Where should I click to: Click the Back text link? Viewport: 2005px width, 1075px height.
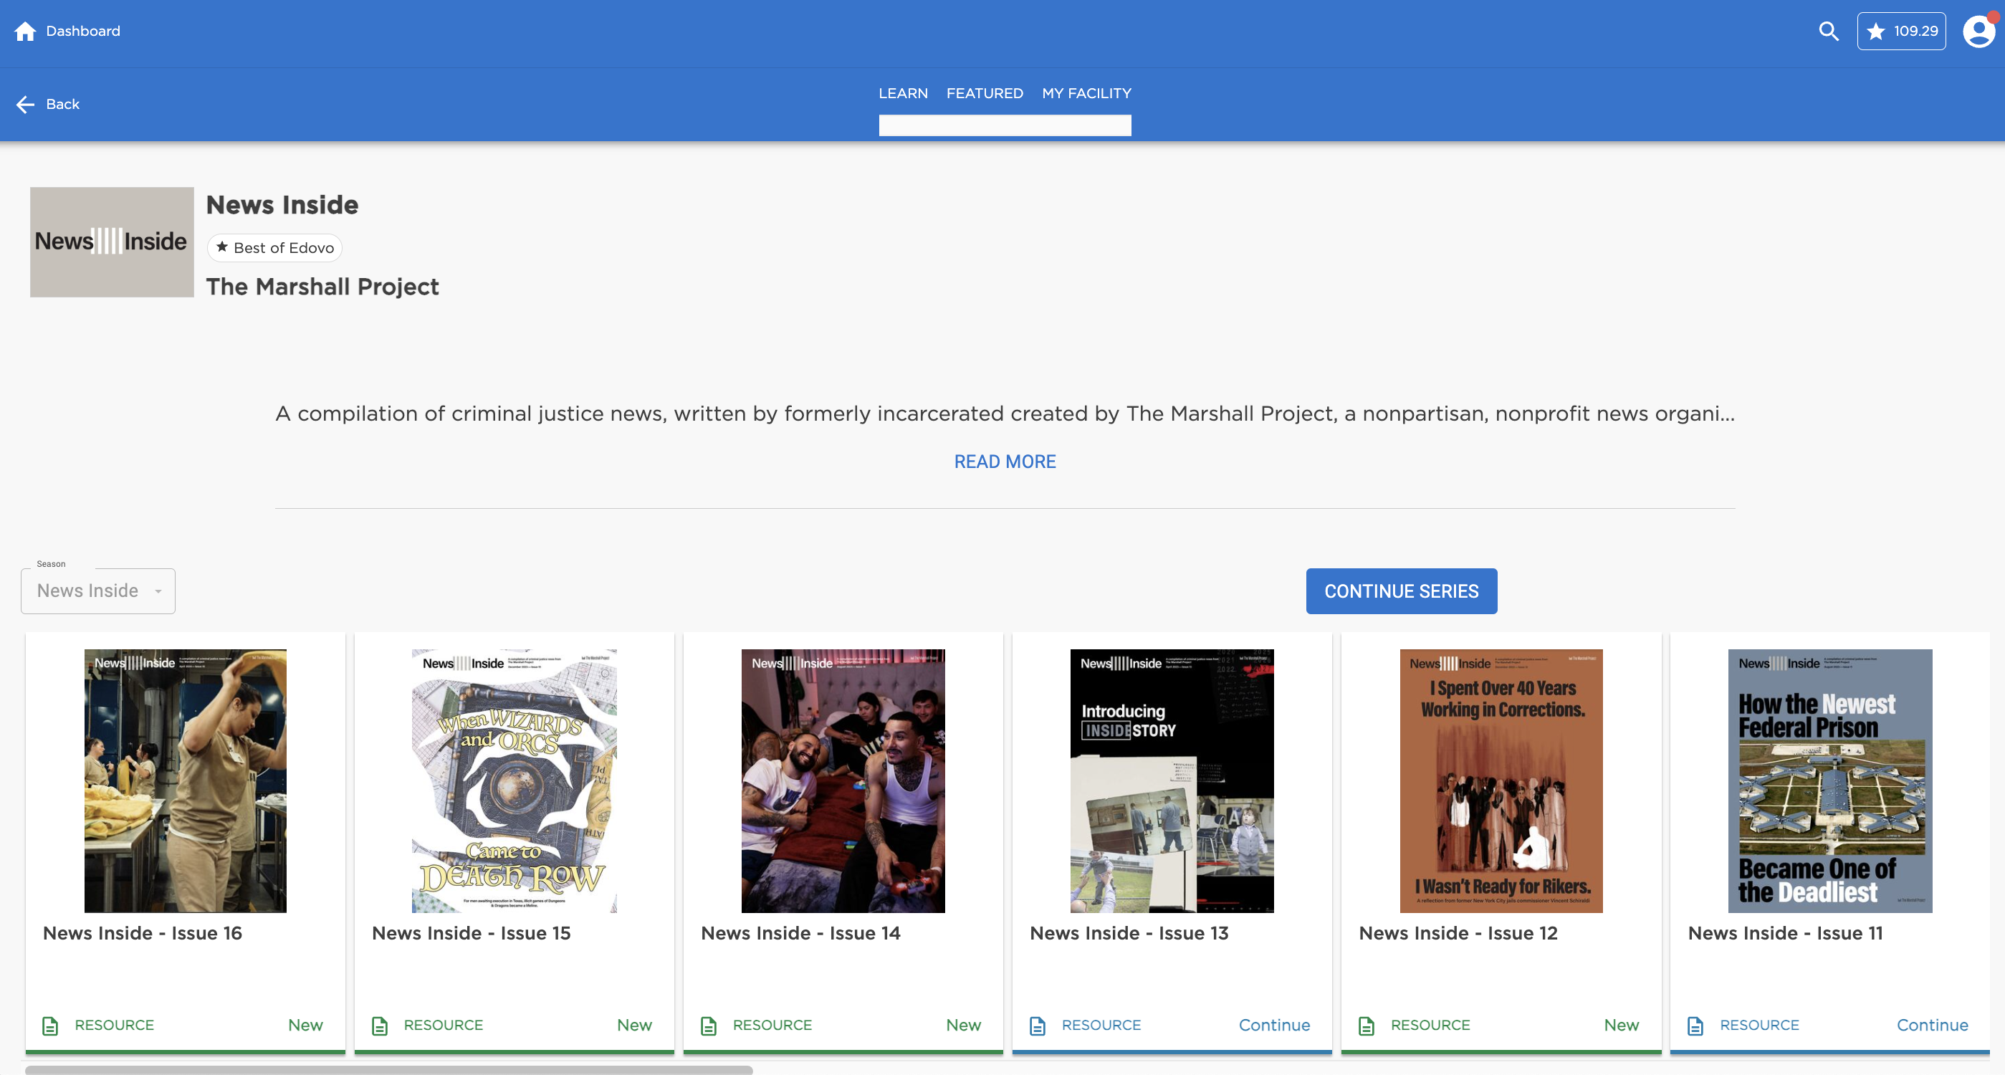pyautogui.click(x=62, y=105)
